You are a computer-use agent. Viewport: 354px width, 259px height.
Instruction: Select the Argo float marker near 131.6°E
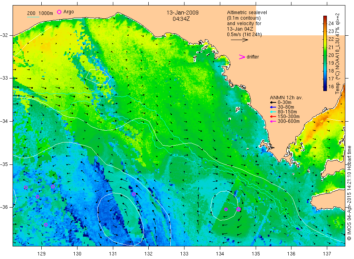click(134, 194)
